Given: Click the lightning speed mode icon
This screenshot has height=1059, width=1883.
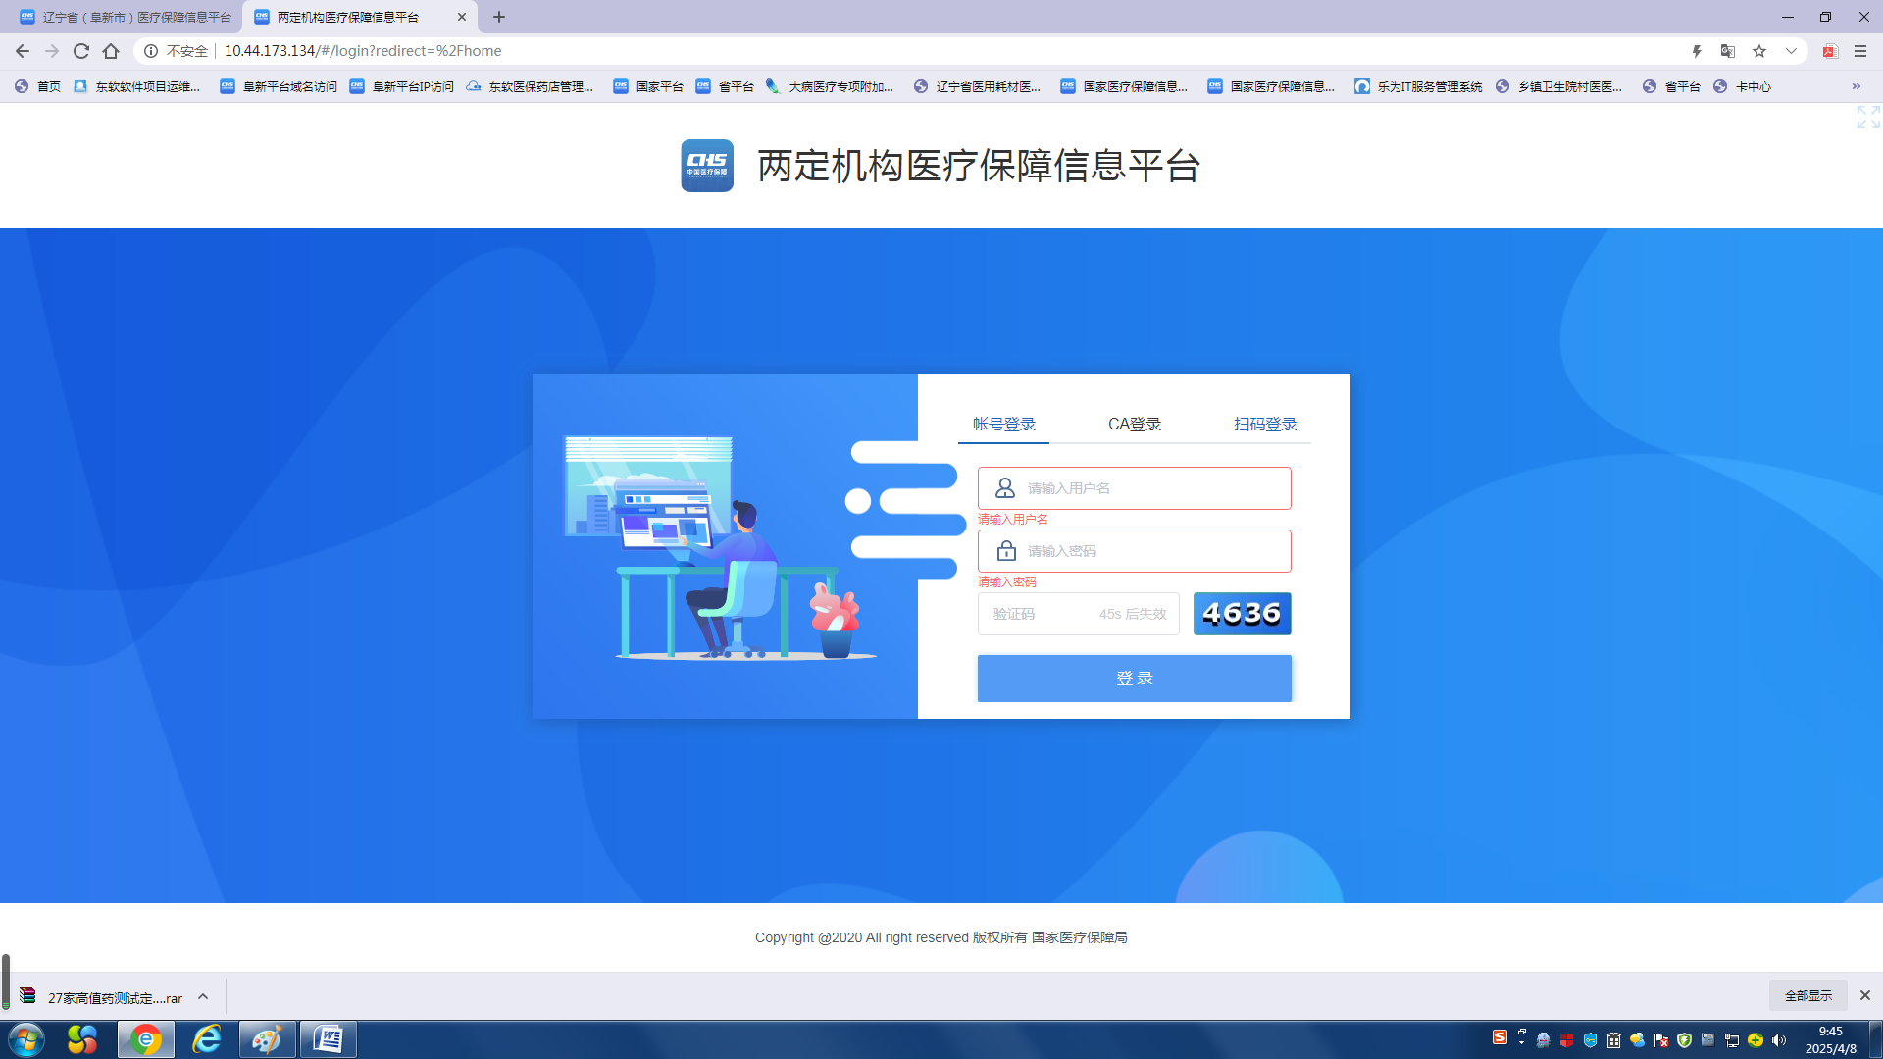Looking at the screenshot, I should click(x=1697, y=51).
